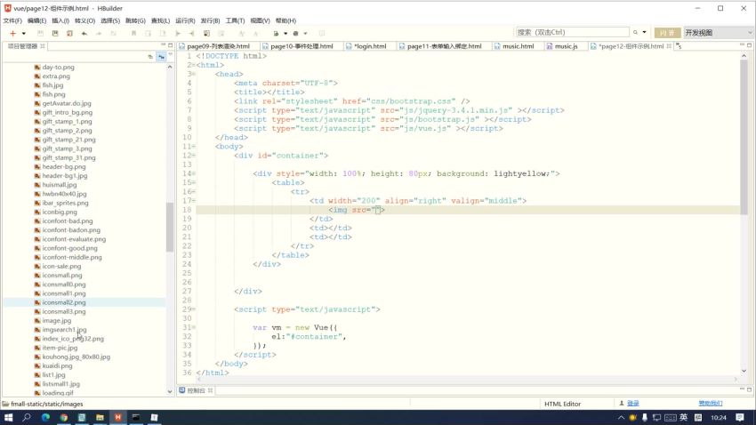The image size is (756, 425).
Task: Click HBuilder icon in the taskbar
Action: point(117,418)
